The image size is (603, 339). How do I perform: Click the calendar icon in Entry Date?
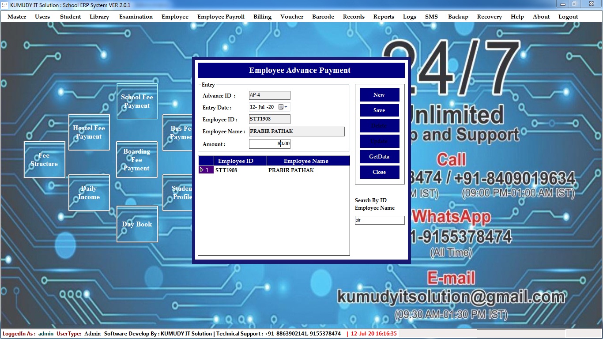[281, 107]
